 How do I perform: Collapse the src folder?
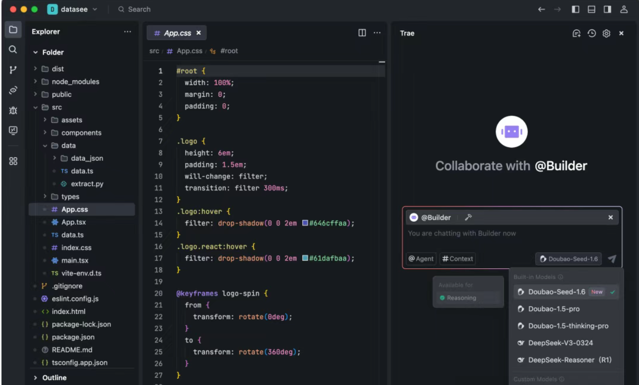[x=35, y=107]
